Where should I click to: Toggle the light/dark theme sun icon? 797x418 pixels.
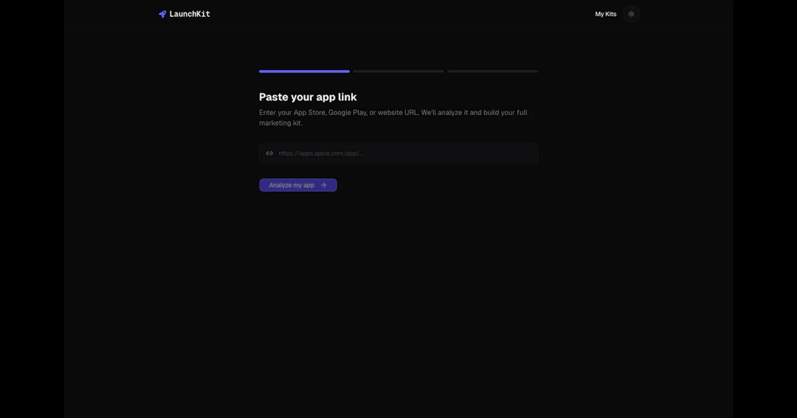[631, 14]
